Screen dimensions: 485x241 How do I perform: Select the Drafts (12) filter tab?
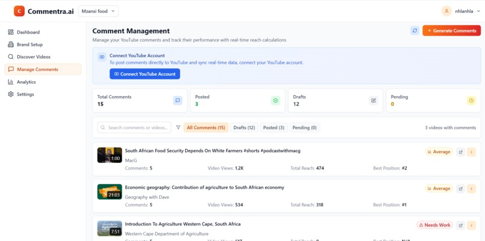point(244,127)
